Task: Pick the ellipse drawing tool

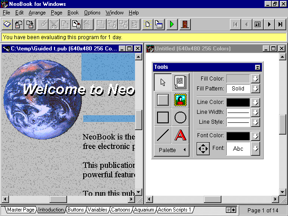Action: [180, 117]
